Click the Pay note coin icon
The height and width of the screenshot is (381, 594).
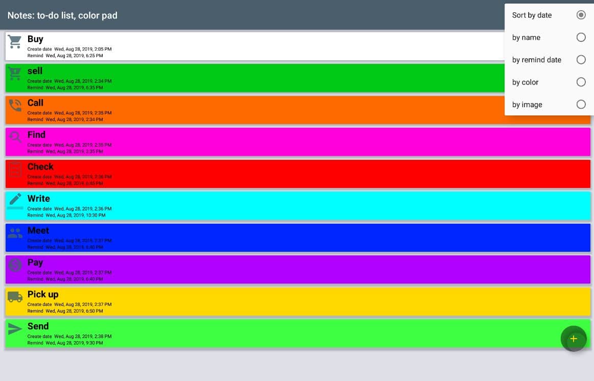[15, 265]
